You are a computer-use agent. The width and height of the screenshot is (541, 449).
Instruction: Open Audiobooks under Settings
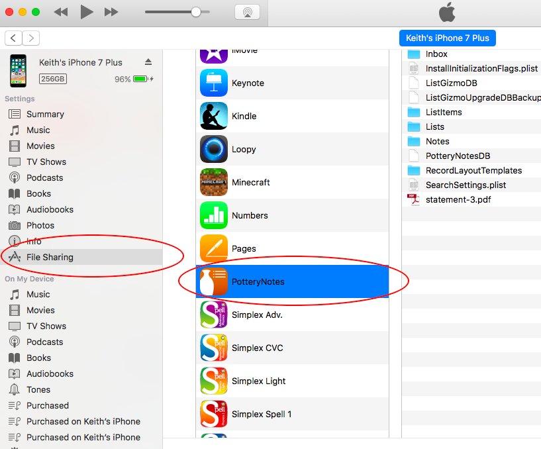coord(81,209)
